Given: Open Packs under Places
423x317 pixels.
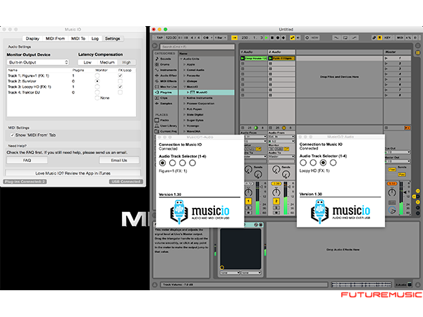Looking at the screenshot, I should coord(164,120).
